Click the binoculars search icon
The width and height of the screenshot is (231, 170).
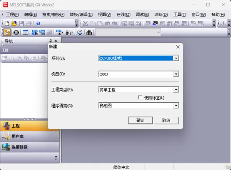click(89, 32)
